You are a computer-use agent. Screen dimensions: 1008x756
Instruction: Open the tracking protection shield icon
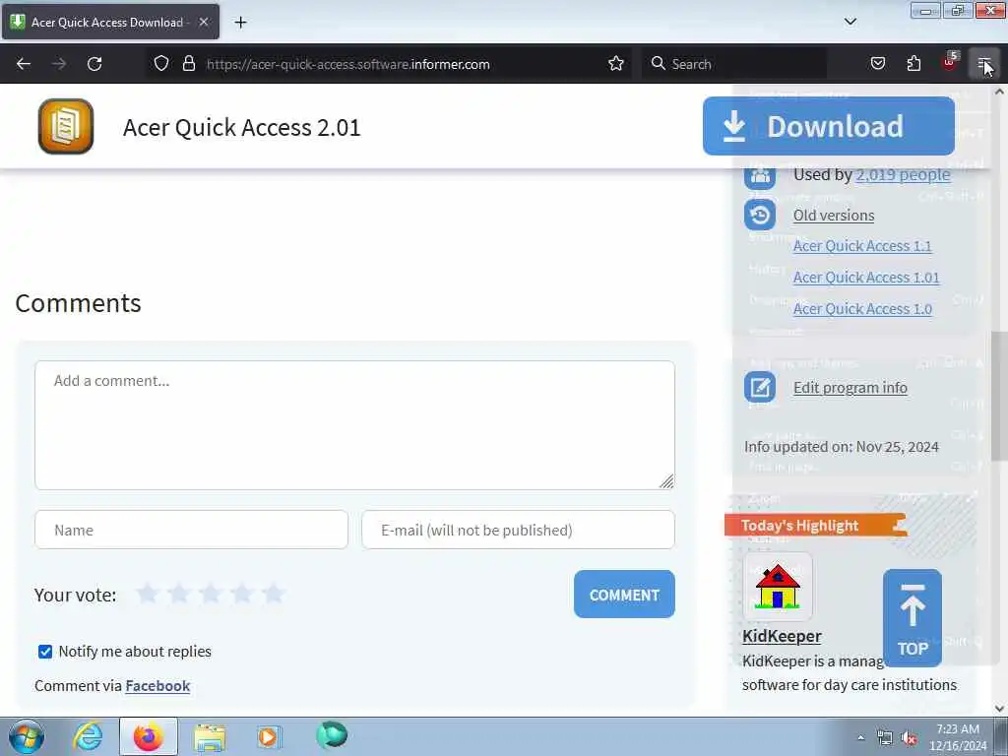pyautogui.click(x=161, y=64)
